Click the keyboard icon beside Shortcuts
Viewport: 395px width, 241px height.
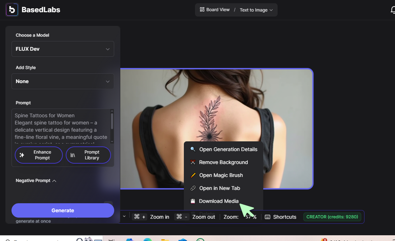point(268,217)
